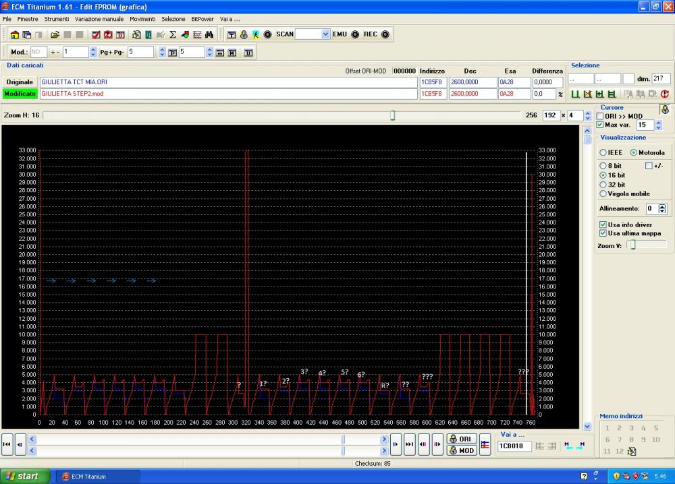Click the Zoom V slider handle
This screenshot has width=675, height=484.
633,245
